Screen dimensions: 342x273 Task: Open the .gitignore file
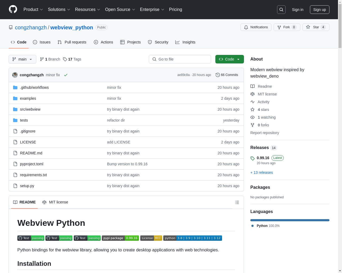tap(28, 131)
